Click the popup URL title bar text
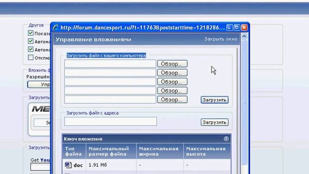Screen dimensions: 309x174 [x=143, y=28]
